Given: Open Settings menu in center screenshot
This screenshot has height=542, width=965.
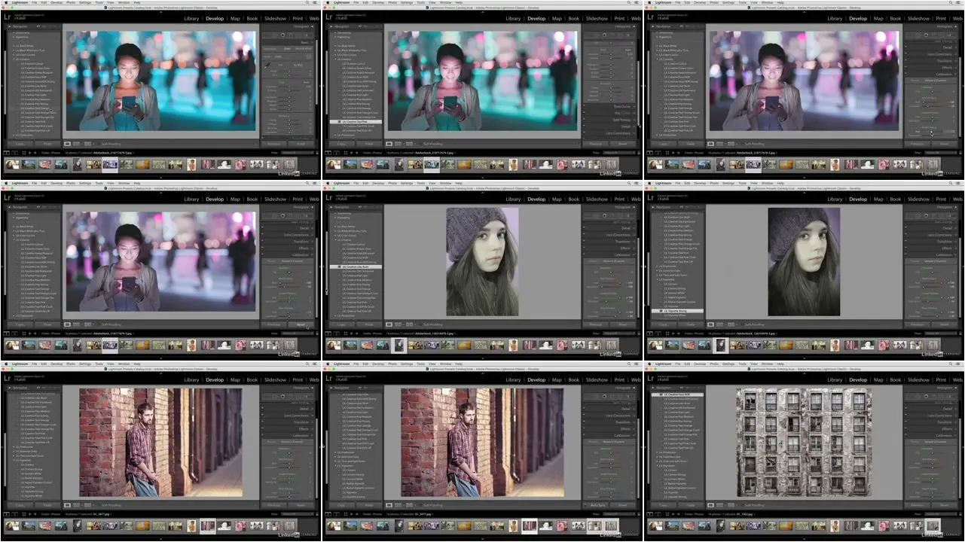Looking at the screenshot, I should pyautogui.click(x=408, y=184).
